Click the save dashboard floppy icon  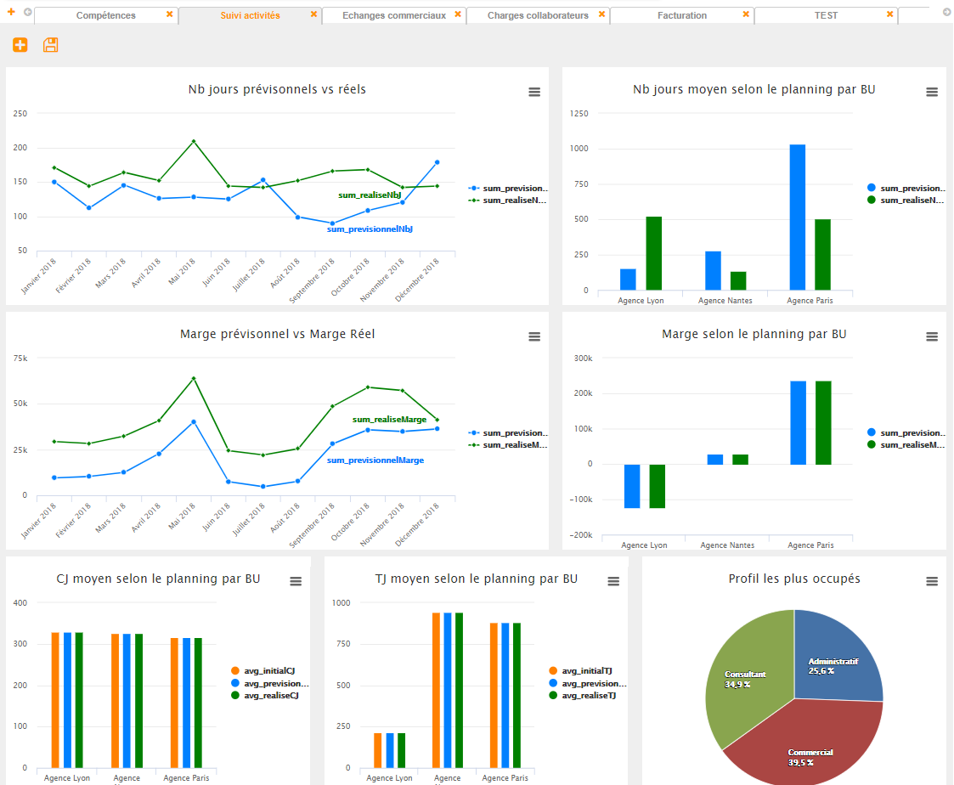51,45
